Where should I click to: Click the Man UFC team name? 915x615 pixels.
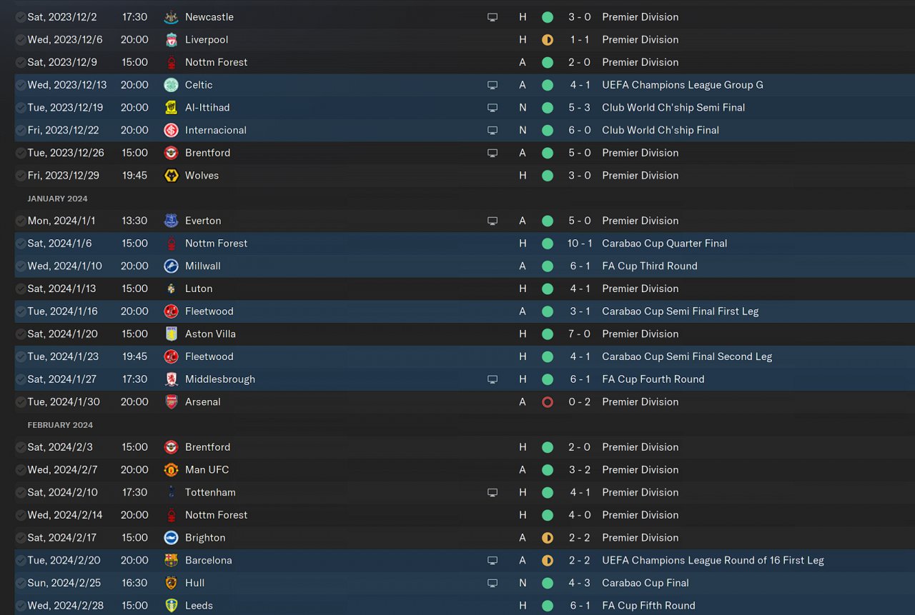(x=207, y=470)
